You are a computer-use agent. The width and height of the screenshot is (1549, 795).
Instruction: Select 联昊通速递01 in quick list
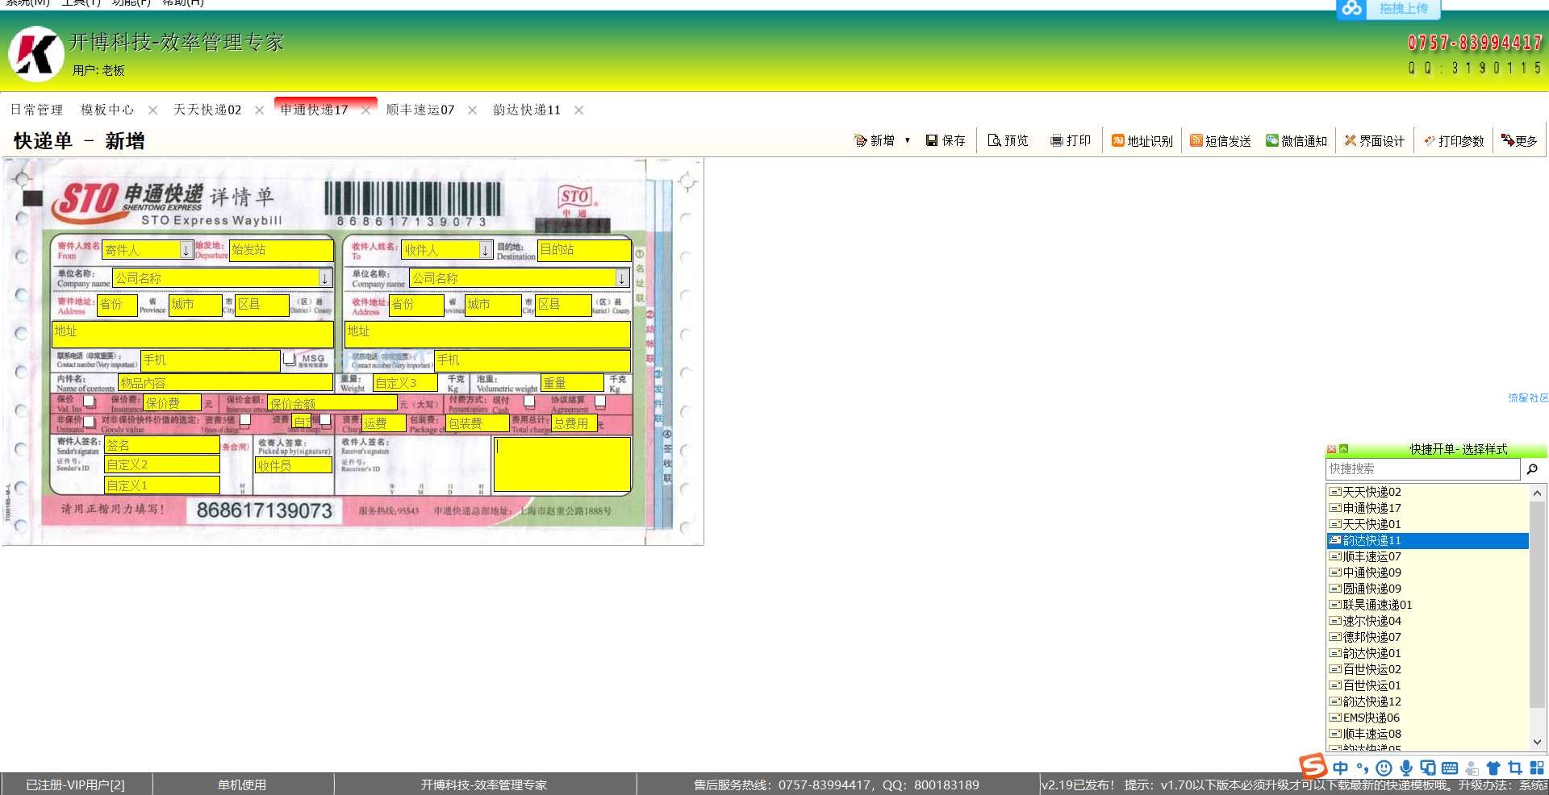tap(1428, 605)
